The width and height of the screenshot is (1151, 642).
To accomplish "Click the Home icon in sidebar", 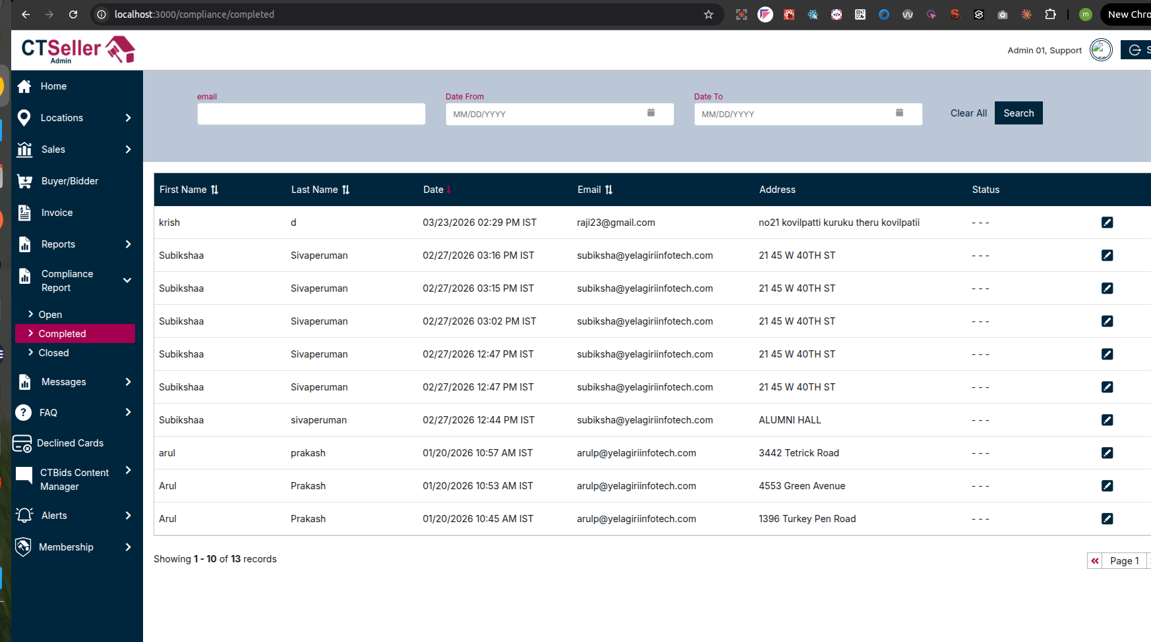I will pyautogui.click(x=24, y=86).
